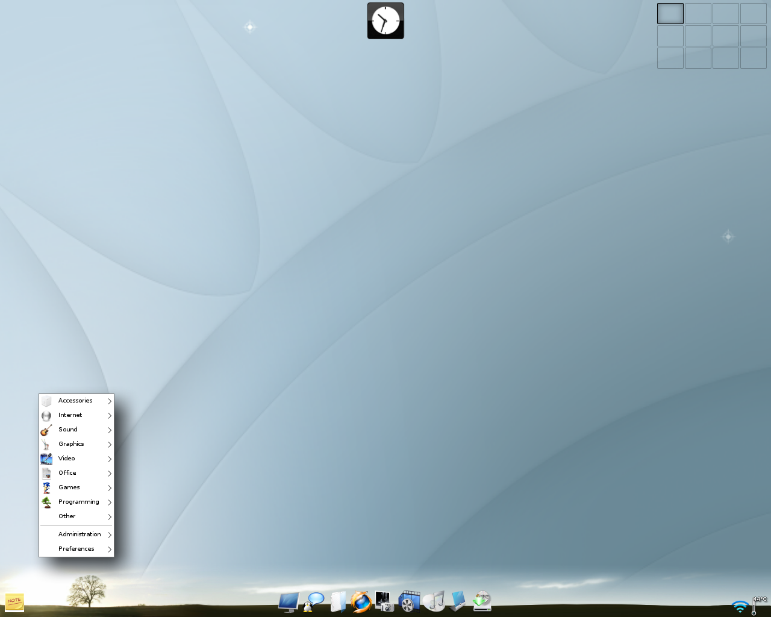Switch to the last workspace in the pager's bottom row
This screenshot has width=771, height=617.
(x=754, y=58)
